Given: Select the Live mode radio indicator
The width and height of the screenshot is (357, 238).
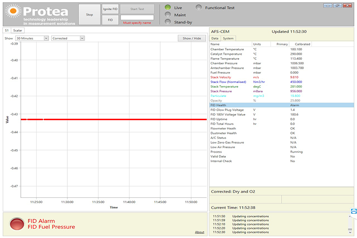Looking at the screenshot, I should [x=168, y=8].
